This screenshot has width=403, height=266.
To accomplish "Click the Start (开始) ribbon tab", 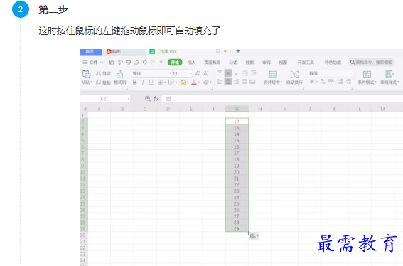I will pyautogui.click(x=175, y=63).
